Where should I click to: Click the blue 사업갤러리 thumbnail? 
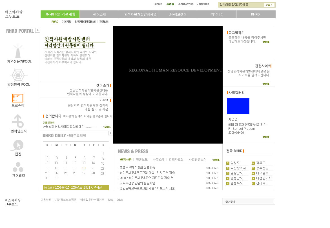pyautogui.click(x=238, y=106)
